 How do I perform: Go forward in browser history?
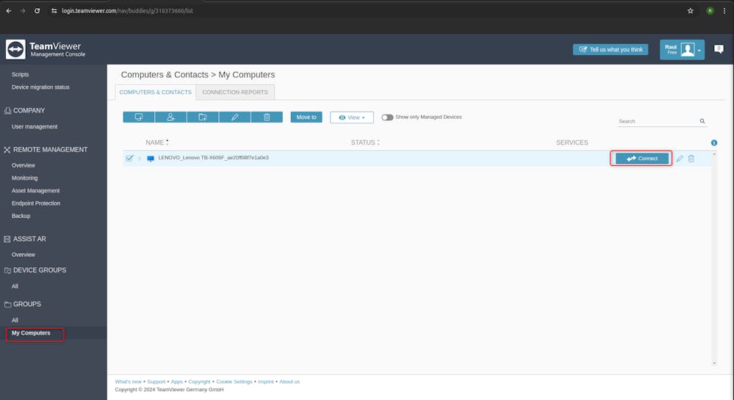tap(23, 11)
